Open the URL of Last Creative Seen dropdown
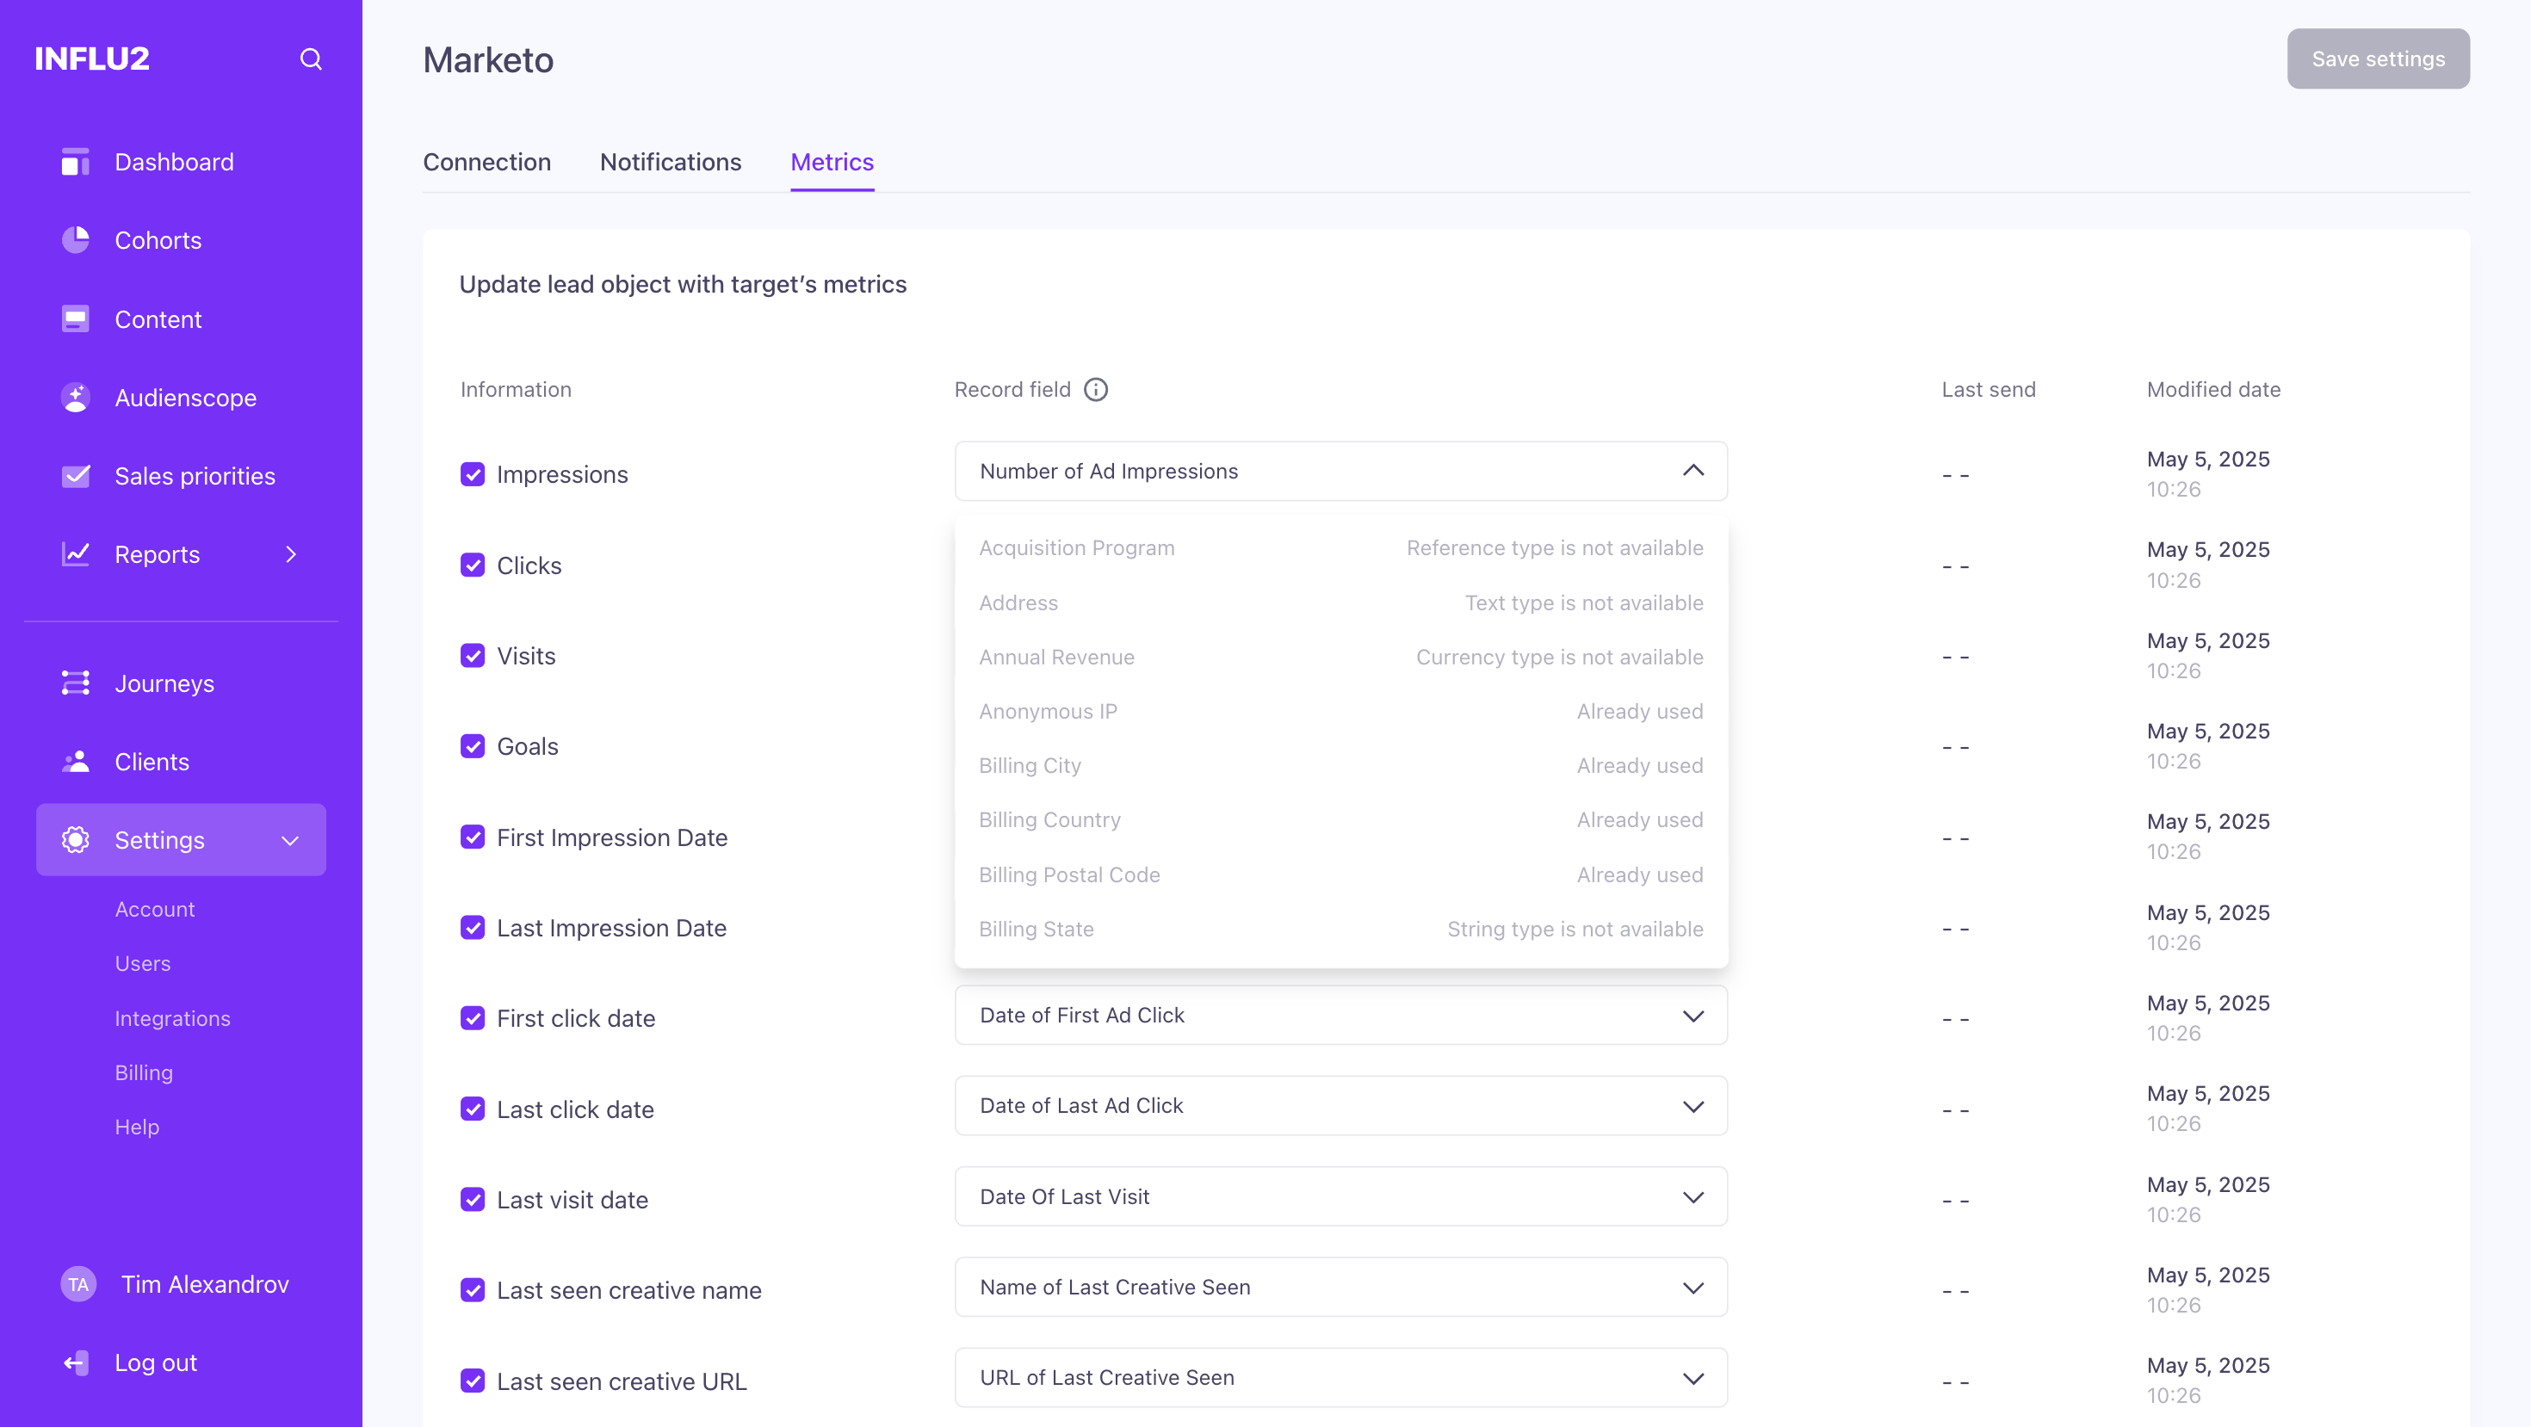Image resolution: width=2531 pixels, height=1427 pixels. 1341,1378
